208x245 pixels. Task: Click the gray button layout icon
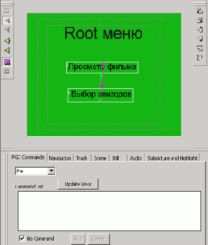point(7,71)
